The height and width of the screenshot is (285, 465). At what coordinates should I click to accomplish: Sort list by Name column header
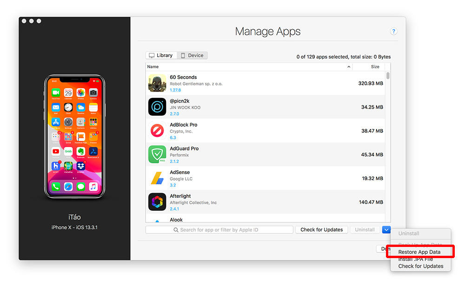tap(153, 66)
